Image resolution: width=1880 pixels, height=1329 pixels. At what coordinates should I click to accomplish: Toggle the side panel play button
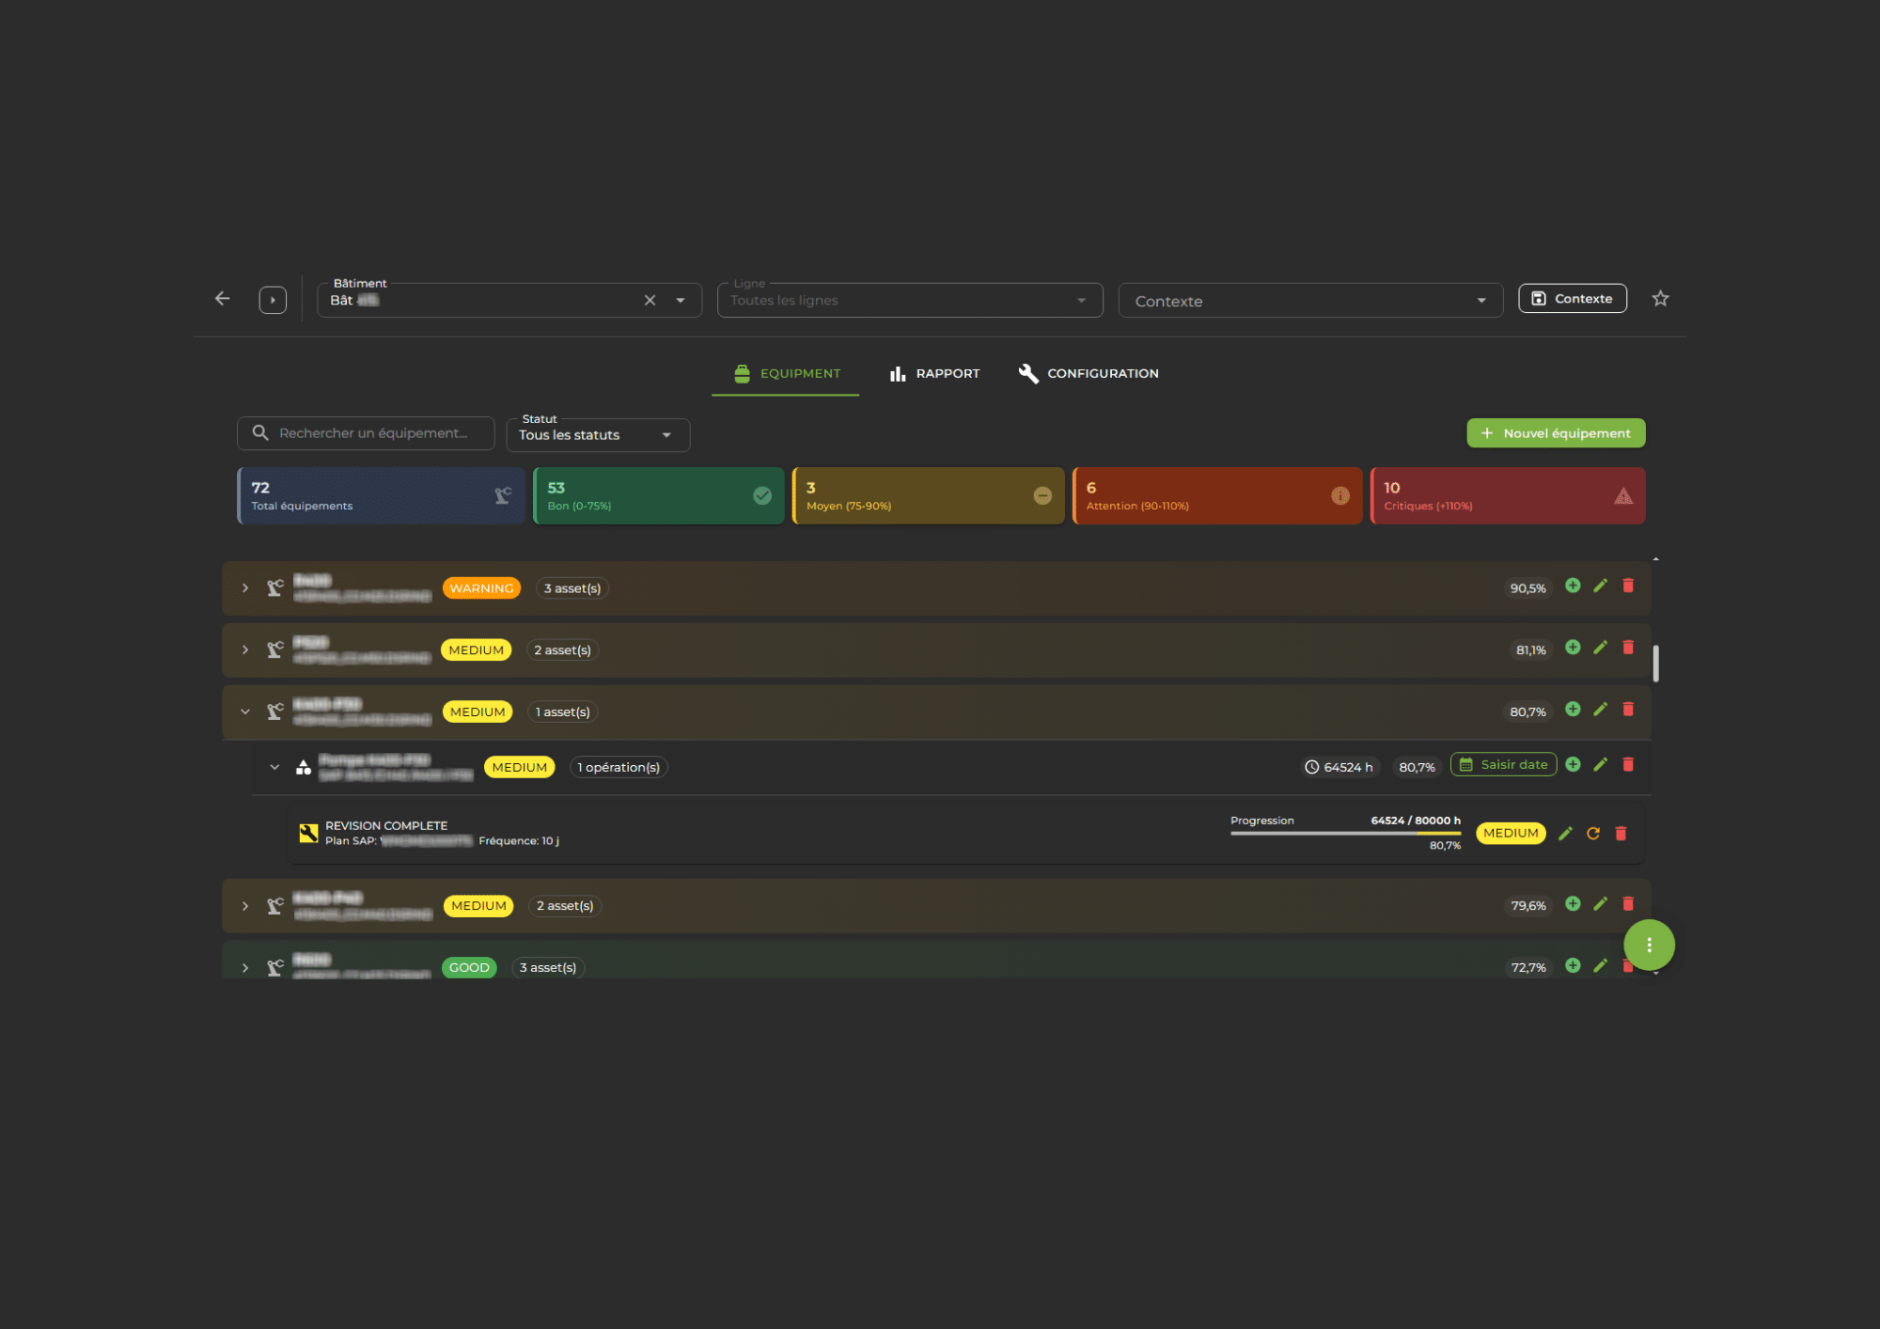273,300
